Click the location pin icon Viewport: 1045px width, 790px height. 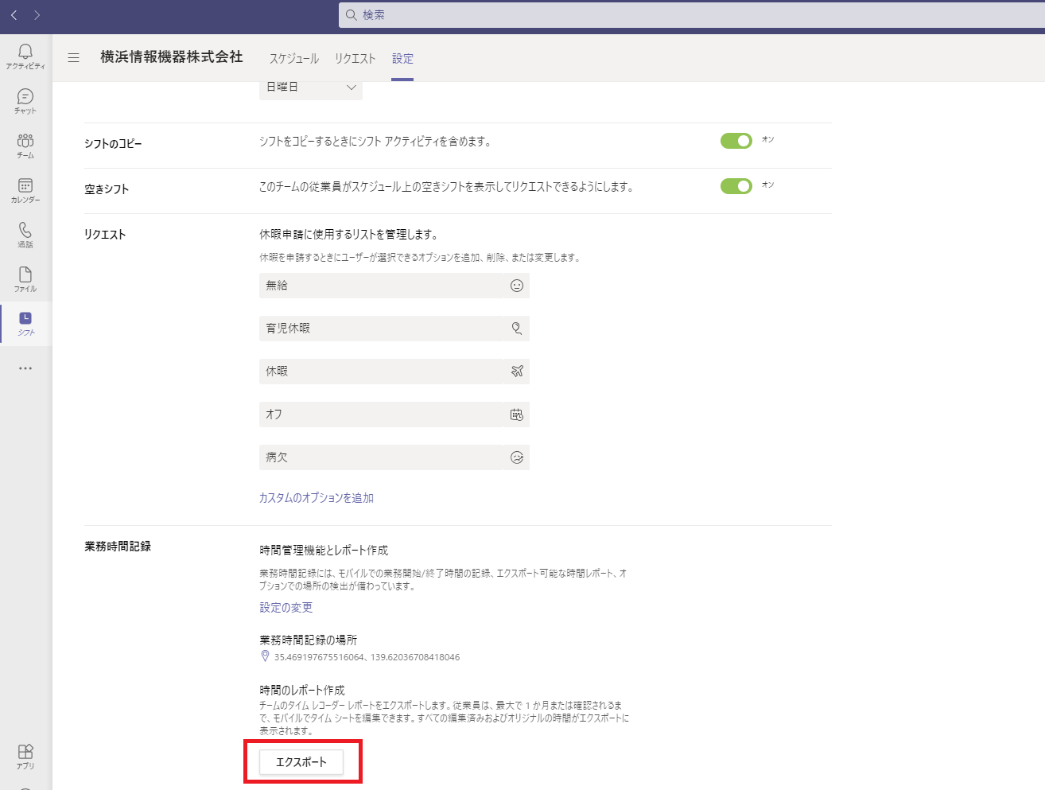(265, 656)
